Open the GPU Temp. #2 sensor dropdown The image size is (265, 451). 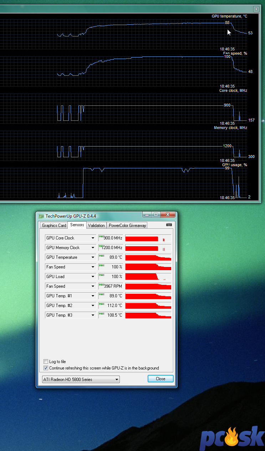[93, 306]
